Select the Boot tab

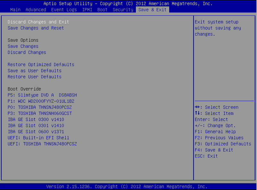(x=103, y=10)
